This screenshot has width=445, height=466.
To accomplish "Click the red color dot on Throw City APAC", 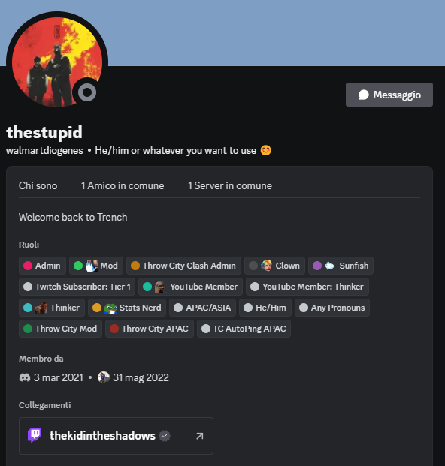I will [114, 329].
